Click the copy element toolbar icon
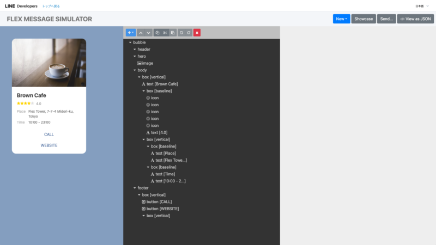This screenshot has height=245, width=436. [x=158, y=33]
